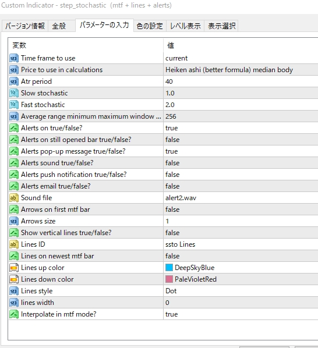Select the パラメーターの入力 tab
Screen dimensions: 318x348
tap(104, 25)
